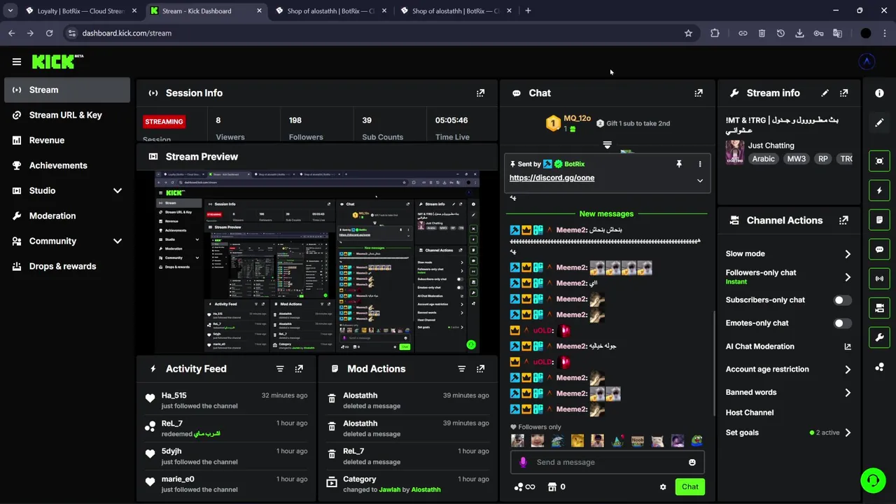Screen dimensions: 896x504
Task: Toggle the channel actions widget icon in sidebar
Action: pos(879,308)
